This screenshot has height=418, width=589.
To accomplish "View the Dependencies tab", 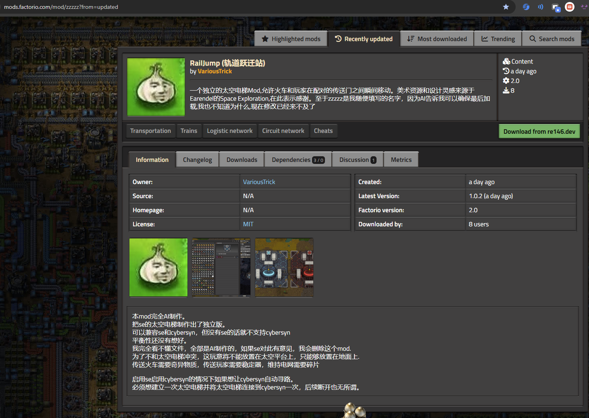I will 298,160.
